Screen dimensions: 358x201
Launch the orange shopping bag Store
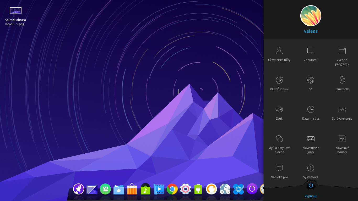point(132,189)
